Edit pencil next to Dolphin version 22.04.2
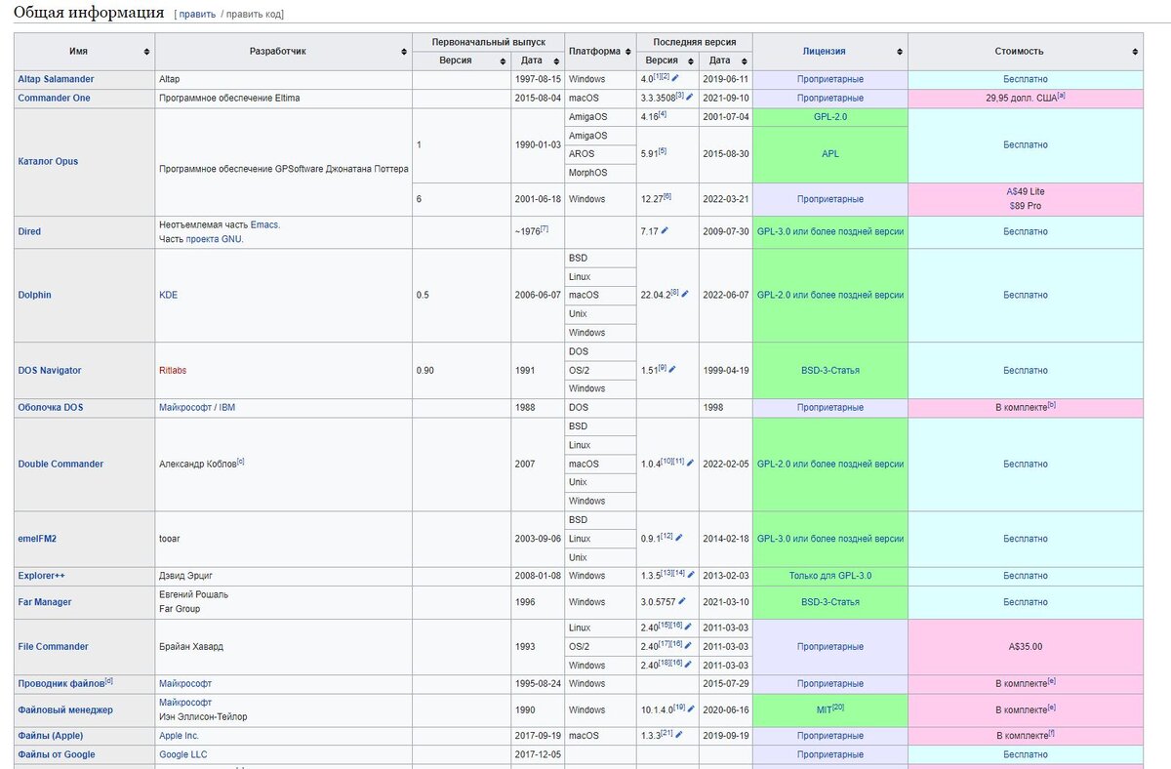This screenshot has height=769, width=1171. tap(686, 294)
